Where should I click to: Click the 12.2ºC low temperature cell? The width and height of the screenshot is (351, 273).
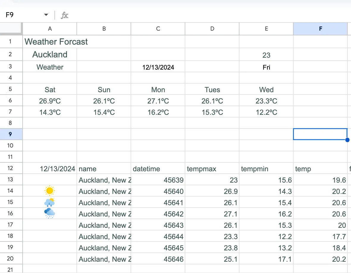point(267,112)
